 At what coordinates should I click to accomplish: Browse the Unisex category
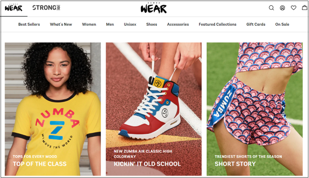(x=130, y=24)
